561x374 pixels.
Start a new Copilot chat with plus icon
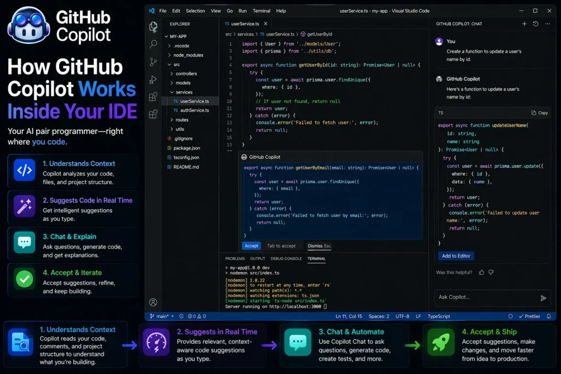[x=524, y=24]
